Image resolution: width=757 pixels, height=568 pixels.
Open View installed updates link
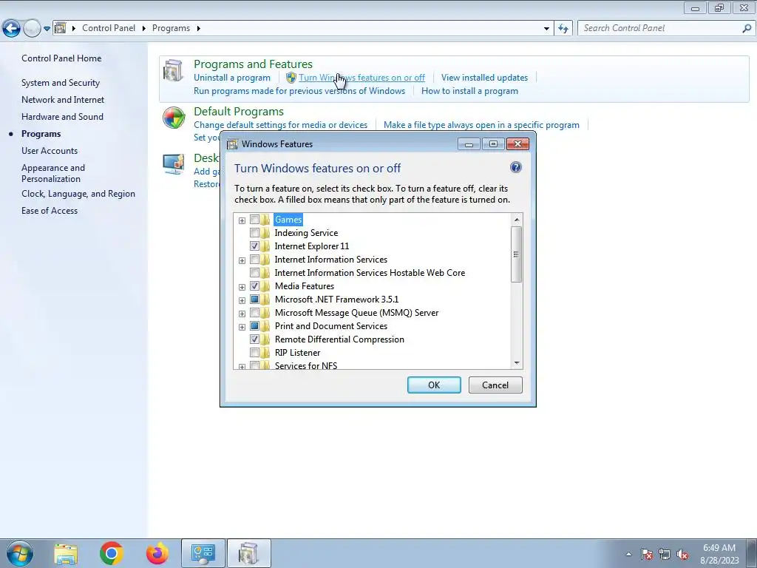[x=484, y=77]
